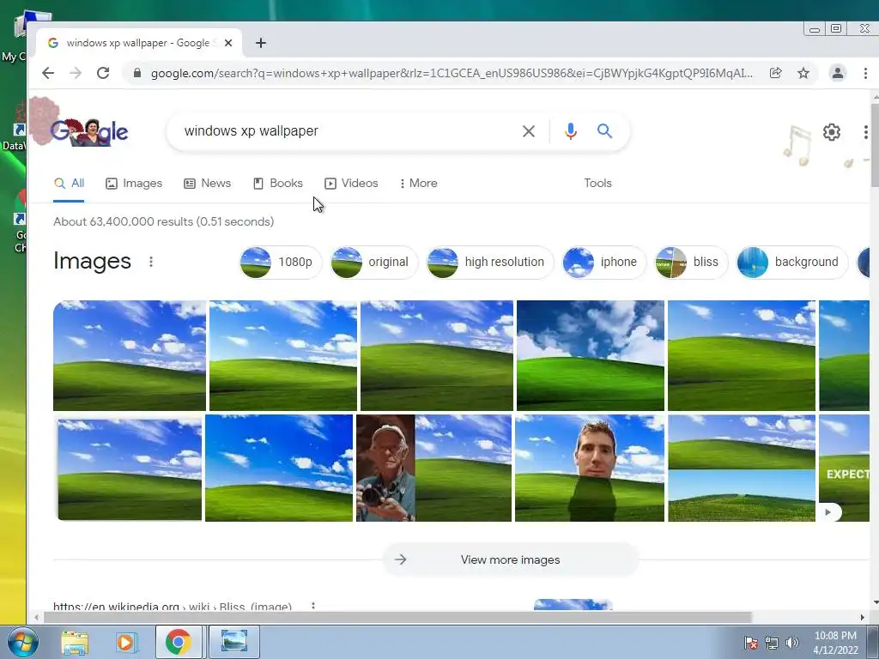Filter images by iphone chip
The height and width of the screenshot is (659, 879).
[604, 262]
